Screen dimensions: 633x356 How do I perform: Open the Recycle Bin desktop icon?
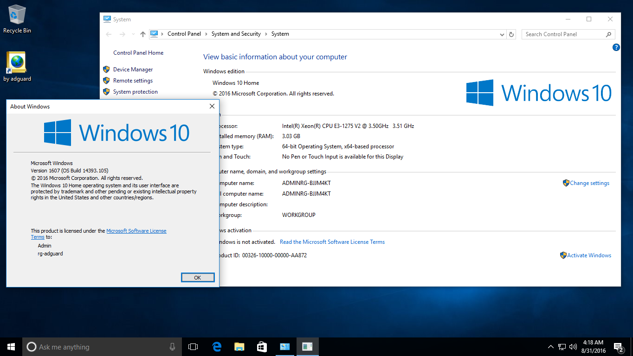(x=17, y=19)
